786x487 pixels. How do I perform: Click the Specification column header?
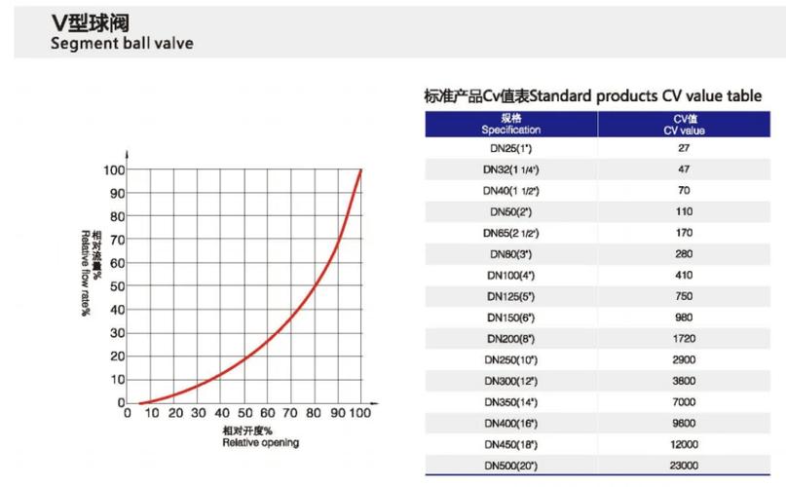click(x=511, y=124)
